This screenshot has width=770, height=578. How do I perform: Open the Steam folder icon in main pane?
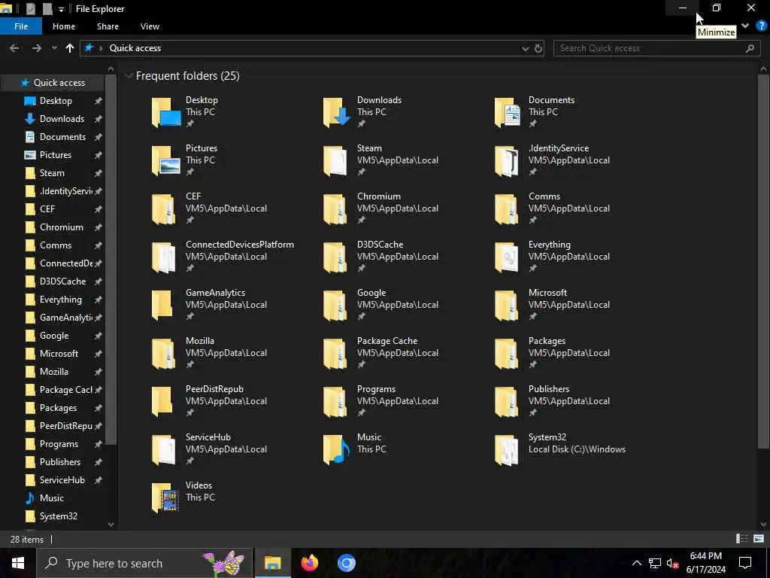335,160
